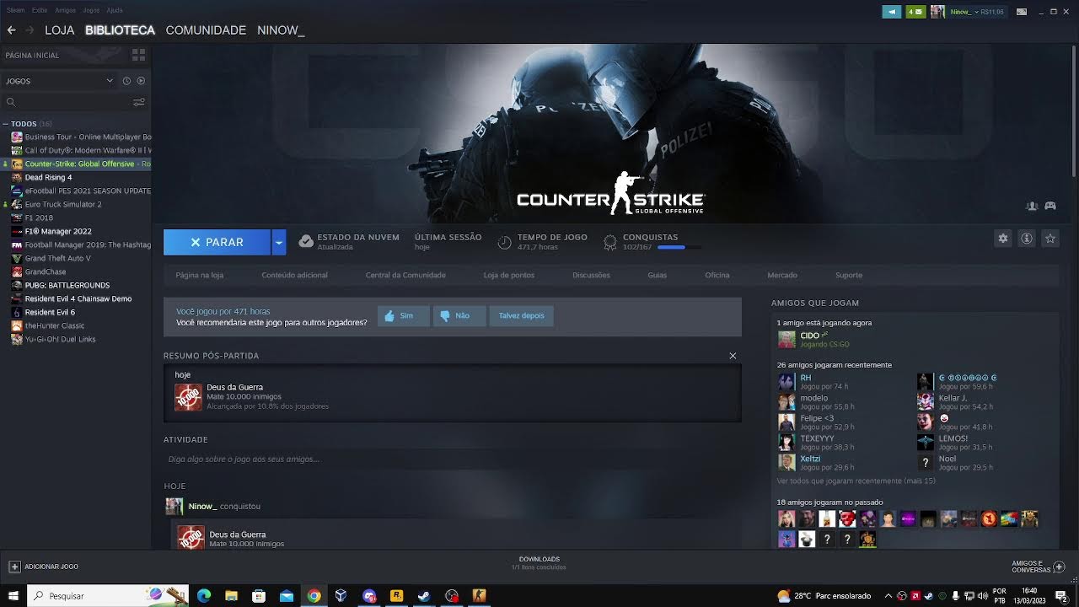Open the announcements megaphone icon

pyautogui.click(x=892, y=12)
